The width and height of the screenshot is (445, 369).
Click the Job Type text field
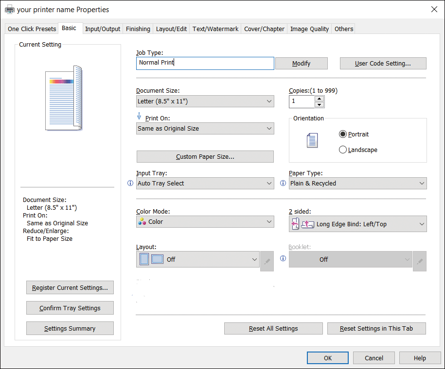coord(205,63)
